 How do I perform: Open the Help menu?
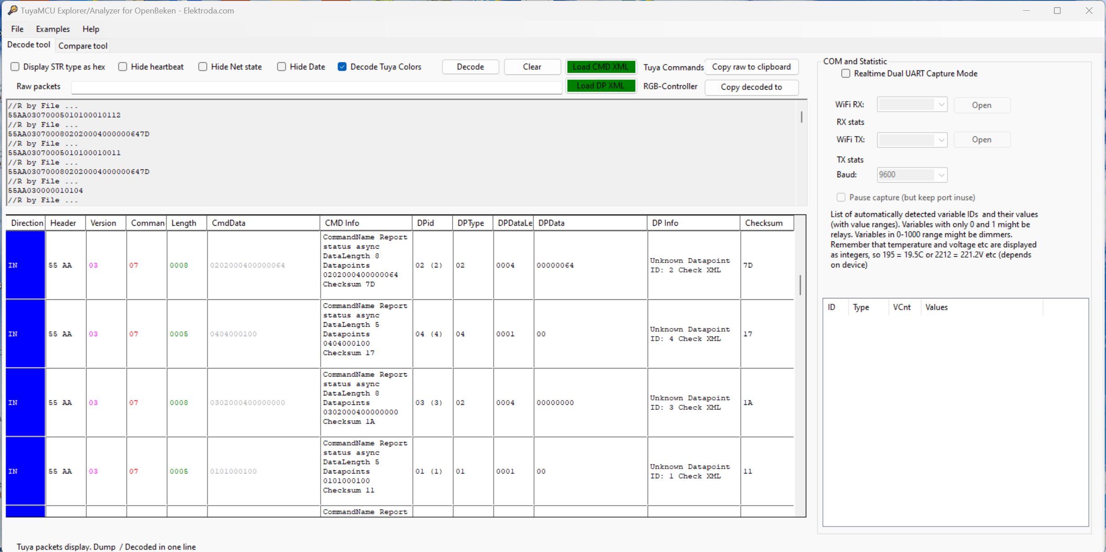(x=91, y=29)
